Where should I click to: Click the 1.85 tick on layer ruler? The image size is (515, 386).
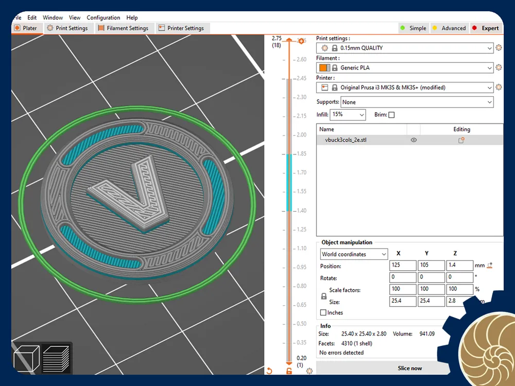pos(301,154)
